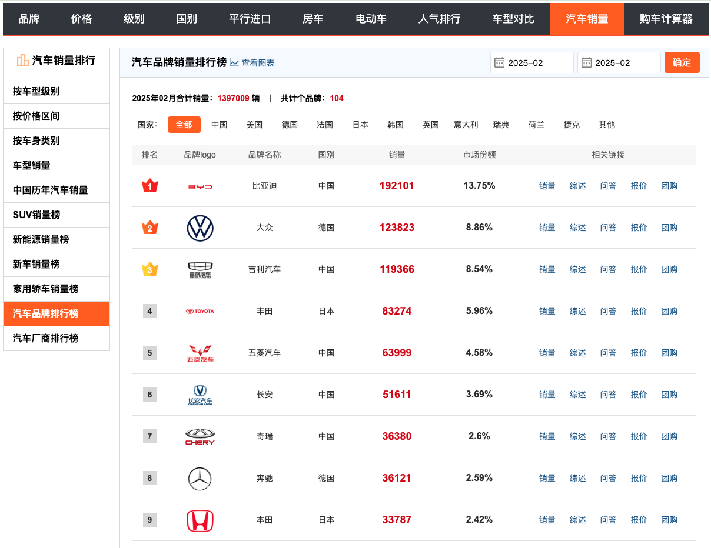Open 家用轿车销量榜 sidebar item
Image resolution: width=711 pixels, height=548 pixels.
(x=57, y=289)
